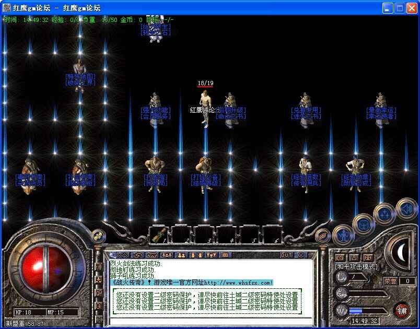Open the inventory bag round button

(363, 224)
